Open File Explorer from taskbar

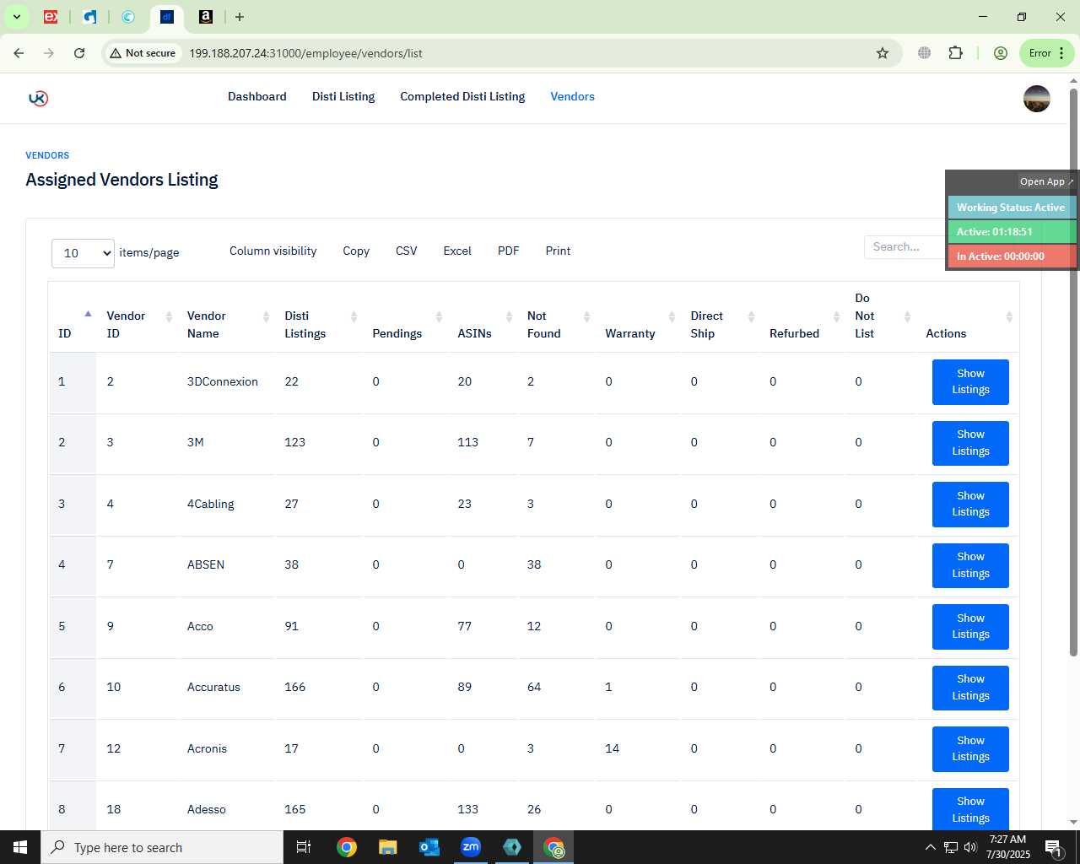pyautogui.click(x=387, y=847)
